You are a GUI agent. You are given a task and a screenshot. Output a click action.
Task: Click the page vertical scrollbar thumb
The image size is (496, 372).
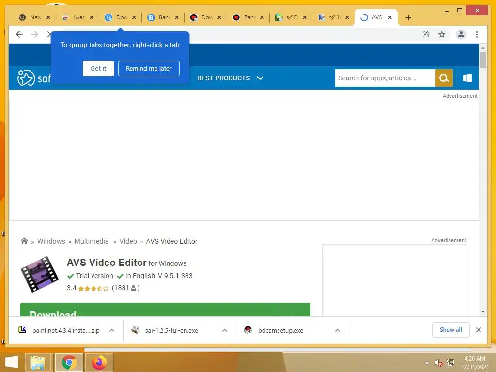point(483,60)
